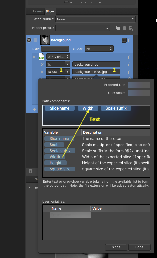This screenshot has height=258, width=157.
Task: Open the Batch builder dropdown
Action: (x=96, y=19)
